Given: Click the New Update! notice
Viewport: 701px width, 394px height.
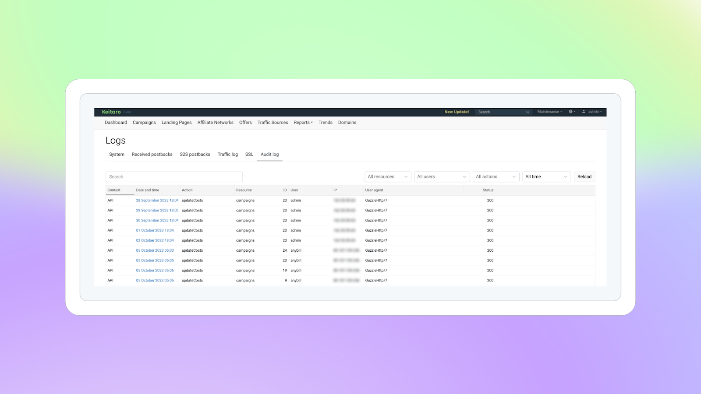Looking at the screenshot, I should coord(457,112).
